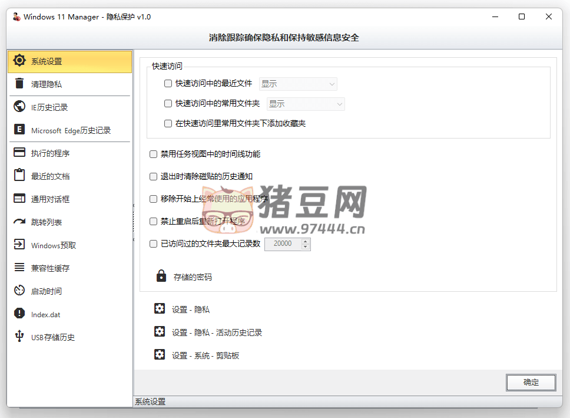Click the clipboard icon for 最近的文档

pos(19,176)
